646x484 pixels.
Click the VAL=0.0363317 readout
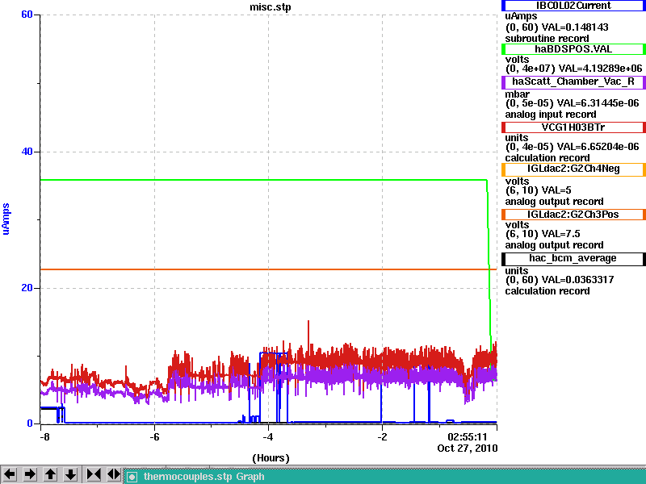[577, 280]
